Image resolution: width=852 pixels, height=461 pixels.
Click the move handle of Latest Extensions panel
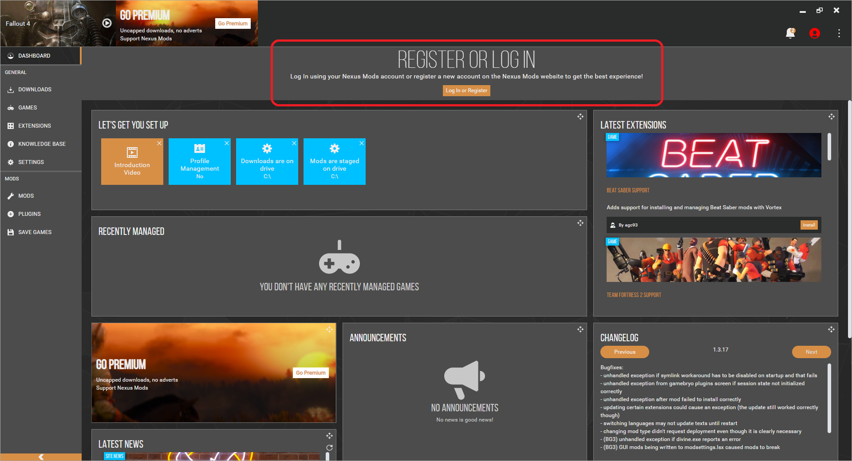(832, 117)
